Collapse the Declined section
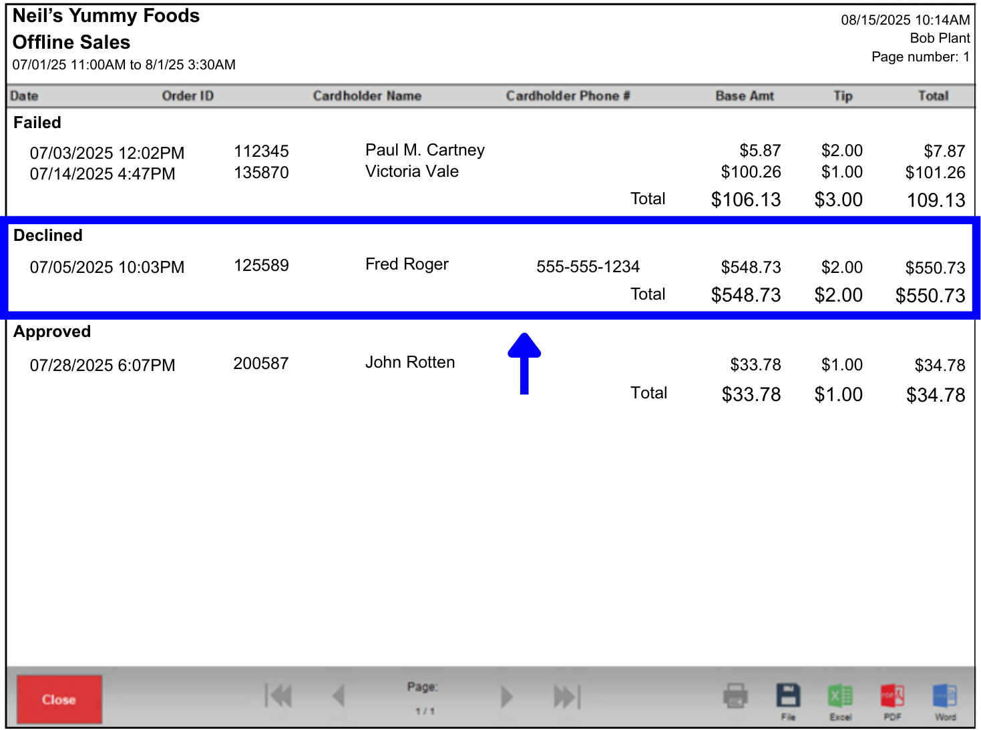The image size is (981, 730). [x=47, y=235]
